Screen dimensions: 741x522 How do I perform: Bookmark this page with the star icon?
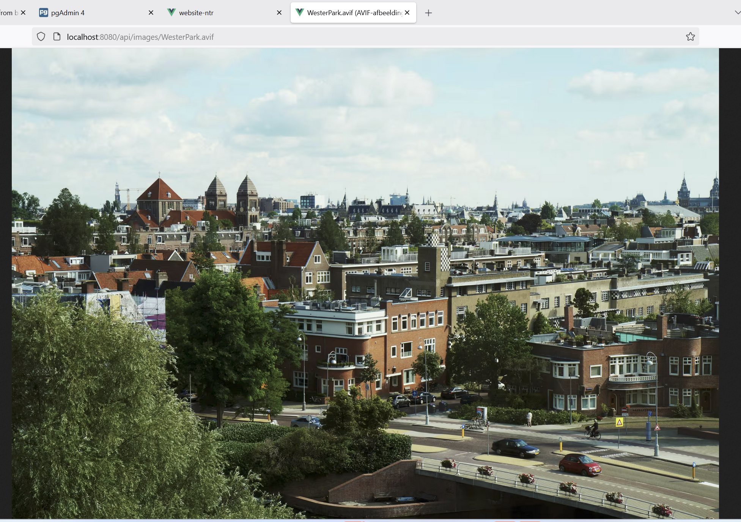pyautogui.click(x=690, y=37)
